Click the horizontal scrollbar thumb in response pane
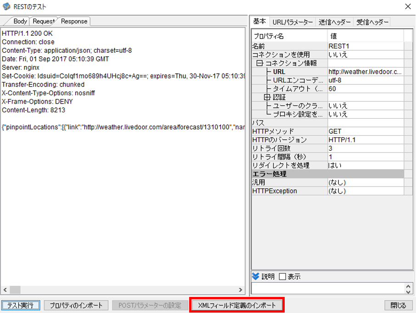Screen dimensions: 416x313 click(15, 290)
